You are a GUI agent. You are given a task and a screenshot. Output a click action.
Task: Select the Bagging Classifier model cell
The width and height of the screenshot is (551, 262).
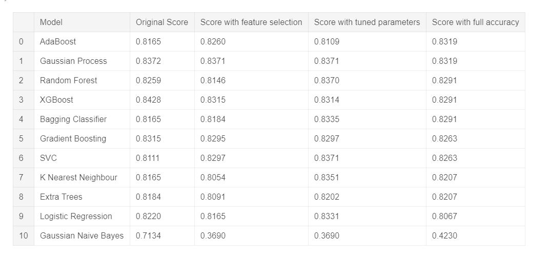point(73,120)
